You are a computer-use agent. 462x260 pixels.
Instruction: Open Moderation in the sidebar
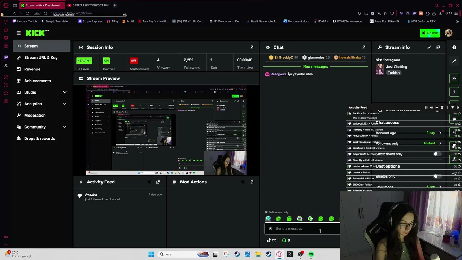click(42, 116)
